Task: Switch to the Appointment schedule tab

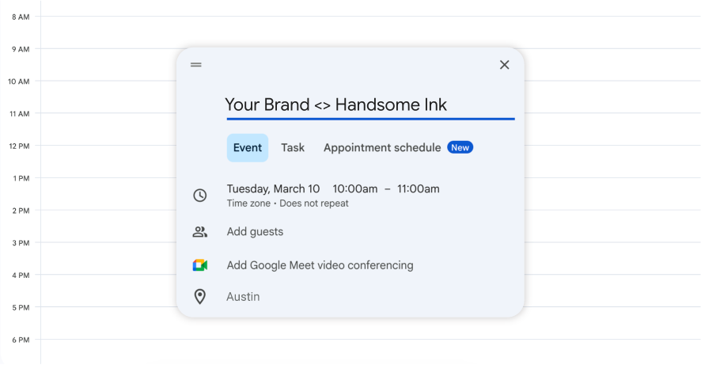Action: pyautogui.click(x=382, y=147)
